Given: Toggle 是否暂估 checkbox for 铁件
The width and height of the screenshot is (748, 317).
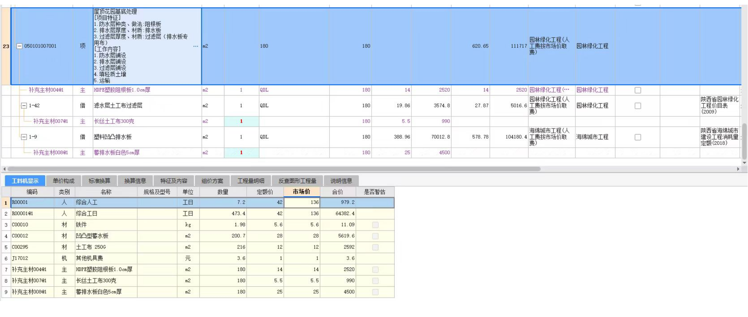Looking at the screenshot, I should click(375, 225).
